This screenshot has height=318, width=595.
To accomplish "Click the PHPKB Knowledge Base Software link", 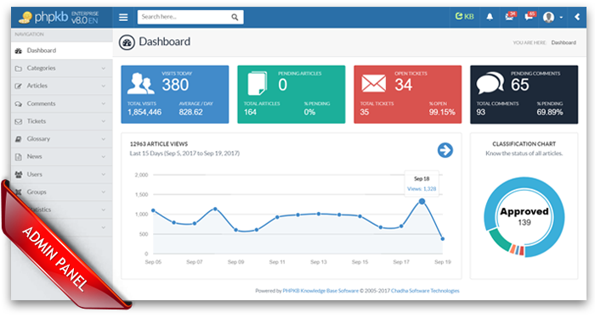I will tap(320, 291).
